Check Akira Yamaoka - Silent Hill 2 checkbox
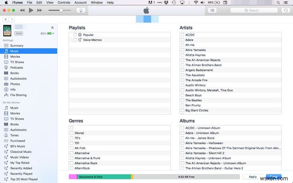Viewport: 293px width, 183px height. [x=182, y=153]
